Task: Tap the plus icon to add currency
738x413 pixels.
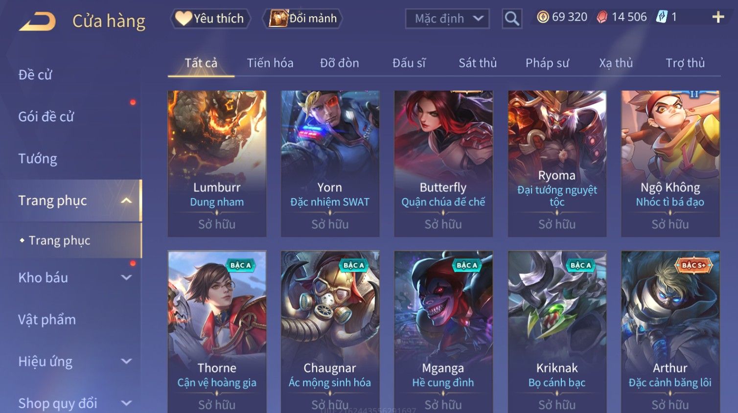Action: (718, 17)
